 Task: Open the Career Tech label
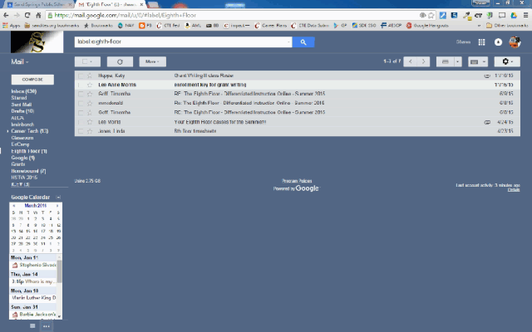(28, 130)
